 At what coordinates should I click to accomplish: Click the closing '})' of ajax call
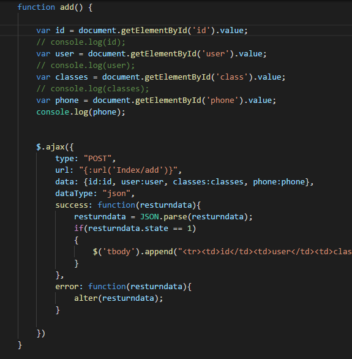pos(41,334)
